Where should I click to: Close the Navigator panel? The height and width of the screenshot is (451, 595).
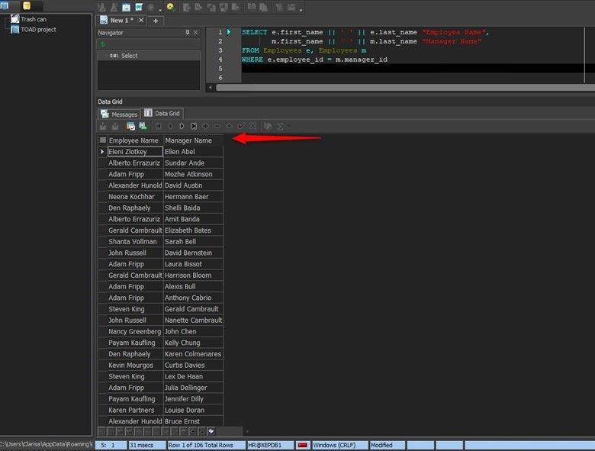click(x=196, y=33)
